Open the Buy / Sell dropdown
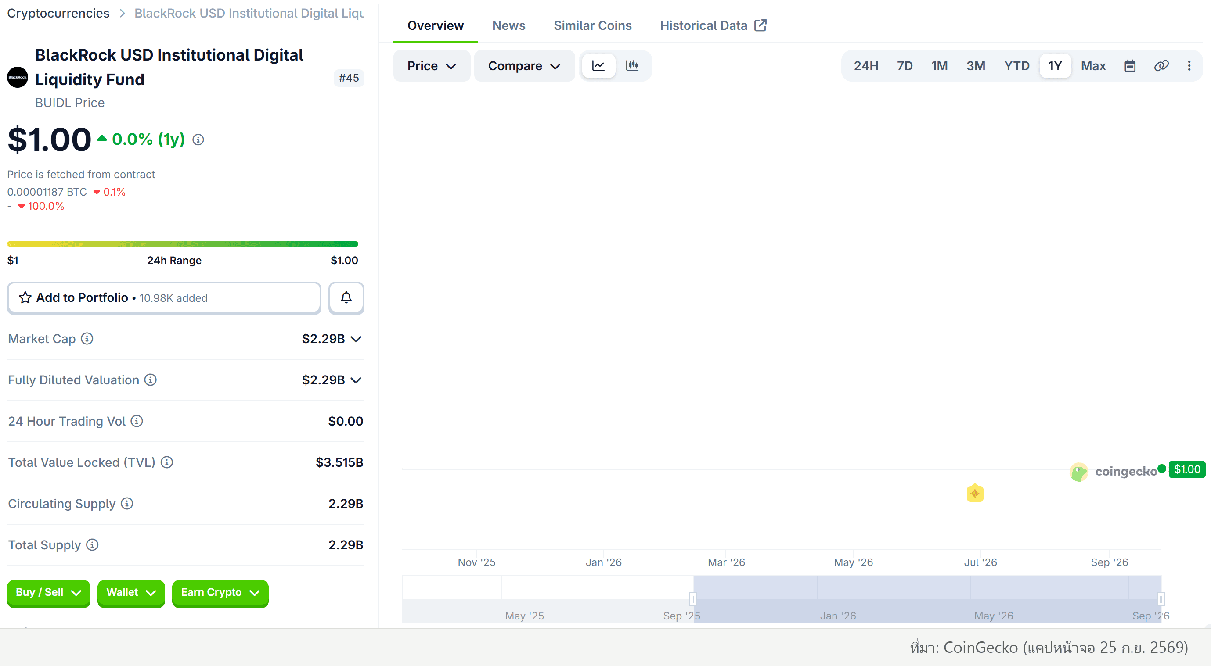1211x666 pixels. click(x=48, y=593)
